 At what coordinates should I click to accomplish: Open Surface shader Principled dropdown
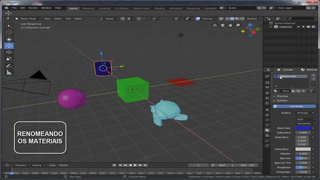[x=304, y=113]
